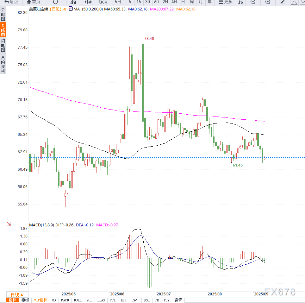Click the refresh arrow icon in toolbar
Viewport: 305px width, 303px height.
pos(56,2)
